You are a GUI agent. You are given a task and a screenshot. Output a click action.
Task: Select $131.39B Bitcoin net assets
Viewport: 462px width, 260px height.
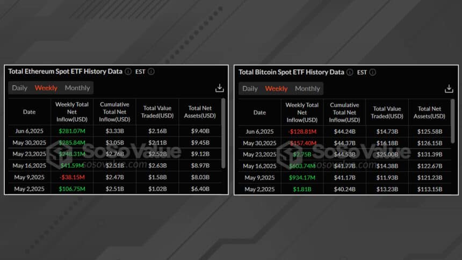430,155
